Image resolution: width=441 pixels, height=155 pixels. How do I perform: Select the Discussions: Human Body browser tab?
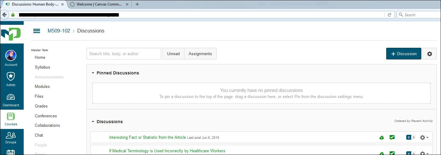coord(34,4)
